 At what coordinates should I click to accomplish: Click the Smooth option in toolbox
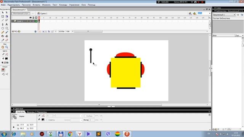(x=3, y=74)
